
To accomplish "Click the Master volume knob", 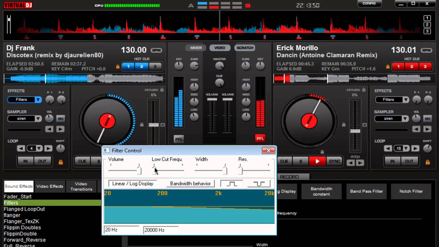I will coord(219,66).
